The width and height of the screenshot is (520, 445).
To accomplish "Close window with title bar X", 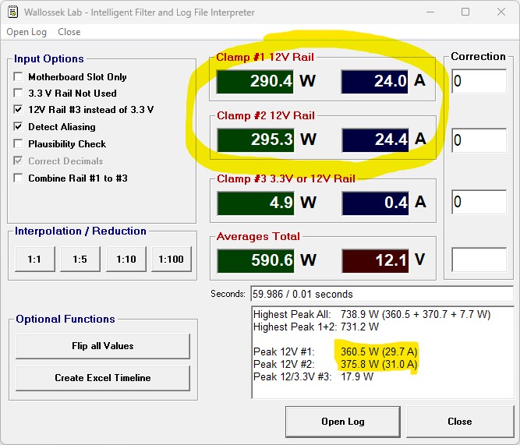I will 501,12.
